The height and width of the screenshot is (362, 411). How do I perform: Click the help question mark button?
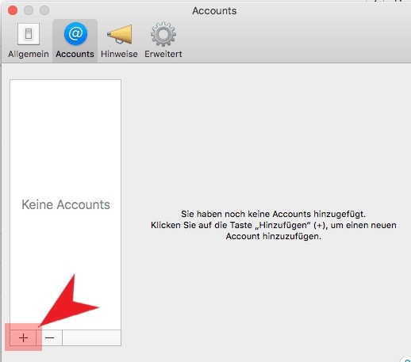(x=407, y=360)
